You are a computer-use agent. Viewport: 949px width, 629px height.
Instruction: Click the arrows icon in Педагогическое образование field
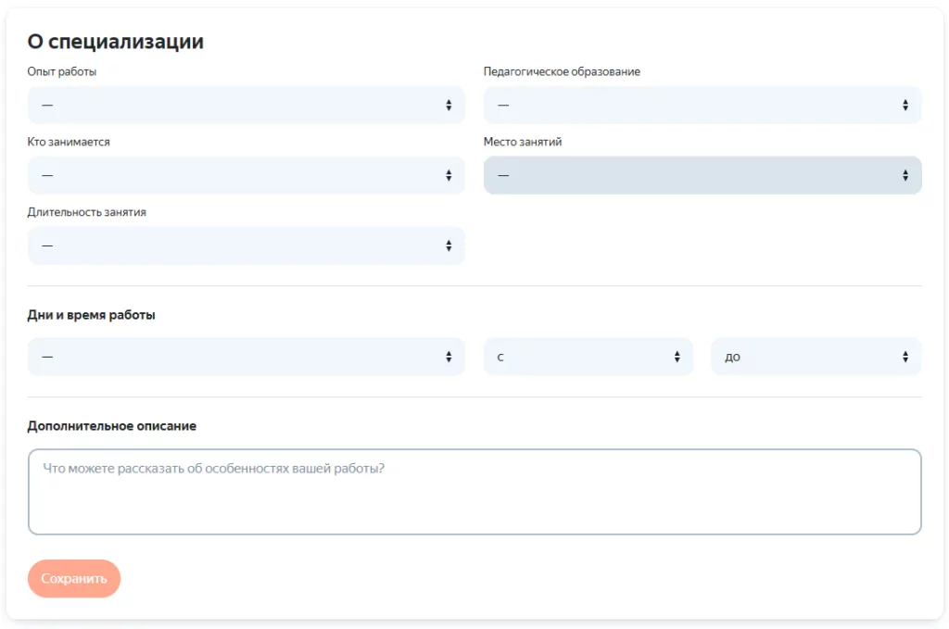[905, 106]
